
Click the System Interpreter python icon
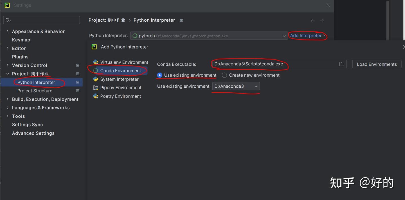pyautogui.click(x=96, y=79)
